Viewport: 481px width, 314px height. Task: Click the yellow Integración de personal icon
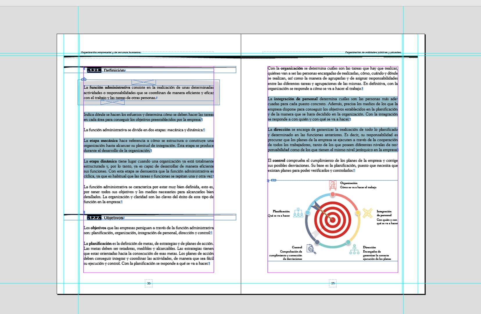367,213
